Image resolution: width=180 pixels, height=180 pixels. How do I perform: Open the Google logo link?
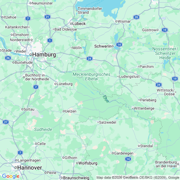[11, 176]
